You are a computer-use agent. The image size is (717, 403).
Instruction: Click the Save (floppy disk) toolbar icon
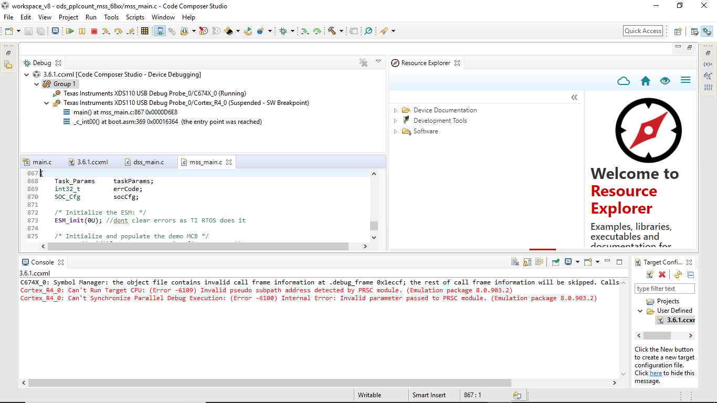tap(28, 31)
